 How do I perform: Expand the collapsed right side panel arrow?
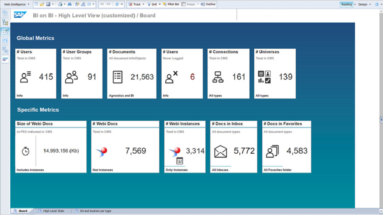click(x=381, y=120)
